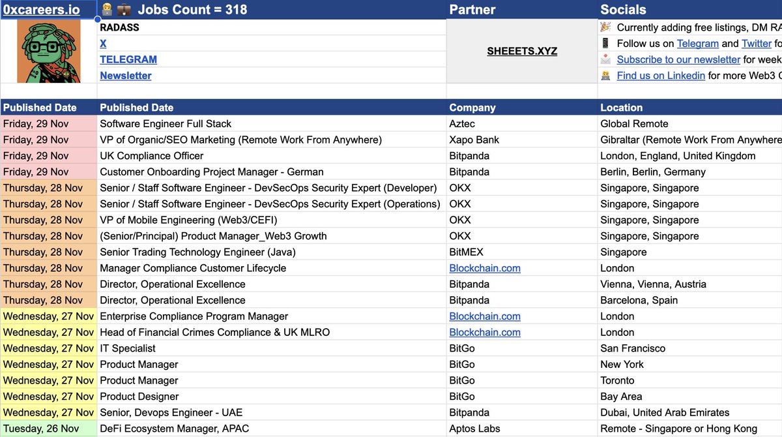
Task: Select the Tuesday, 26 Nov date cell
Action: [49, 429]
